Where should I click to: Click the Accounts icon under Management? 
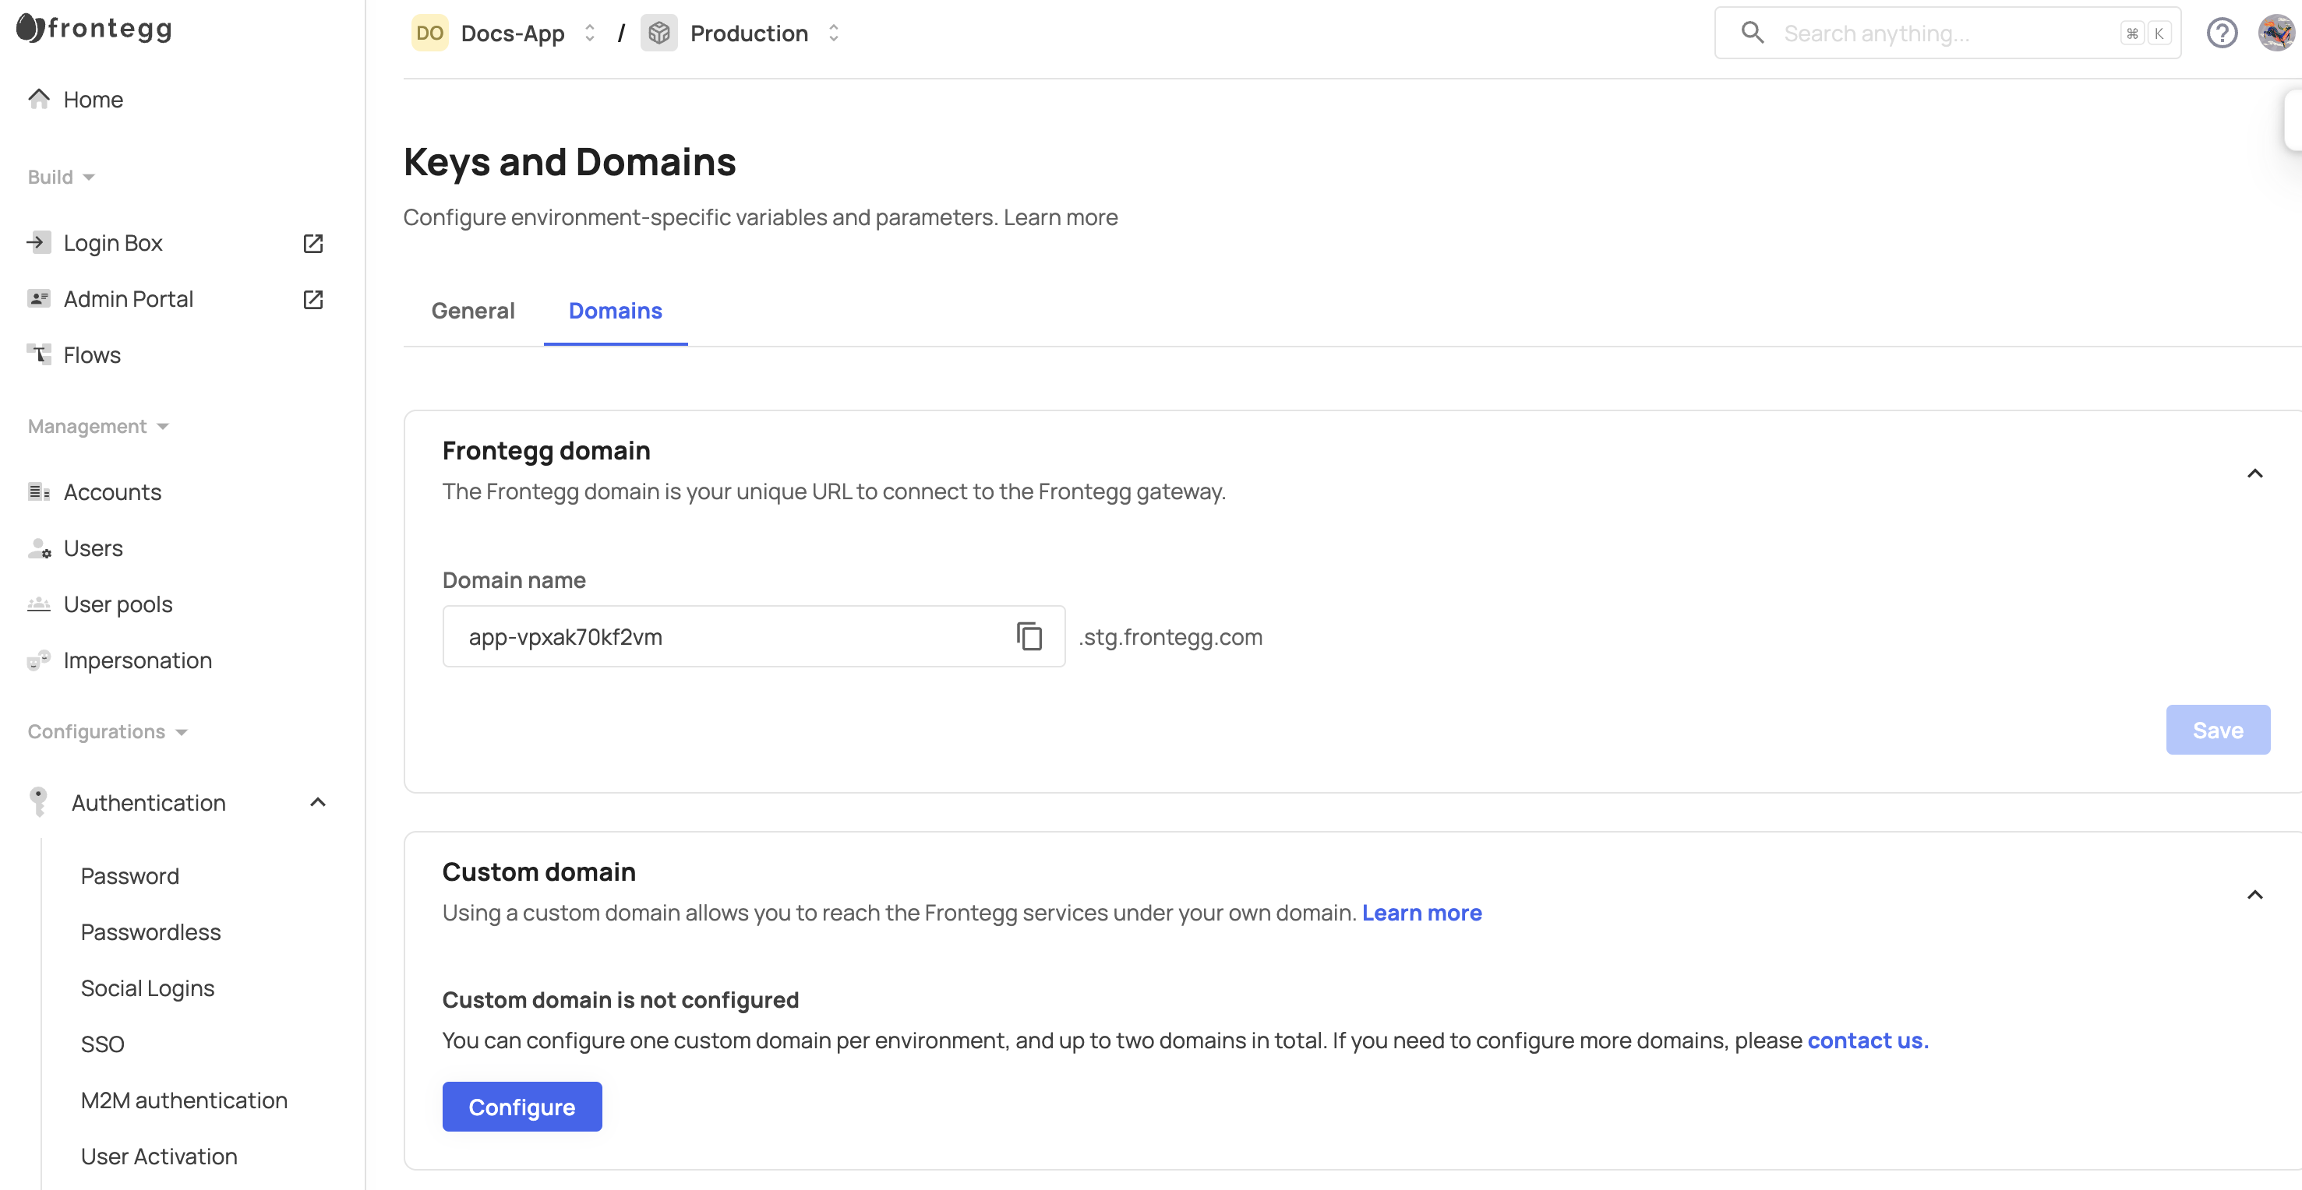[x=38, y=491]
